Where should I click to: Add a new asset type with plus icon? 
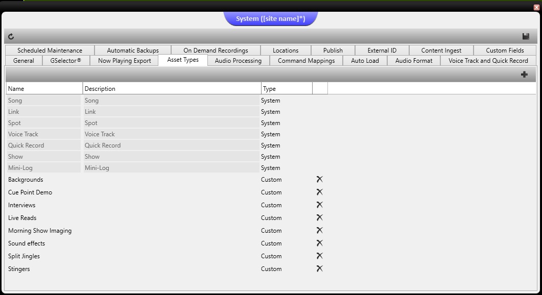coord(524,75)
